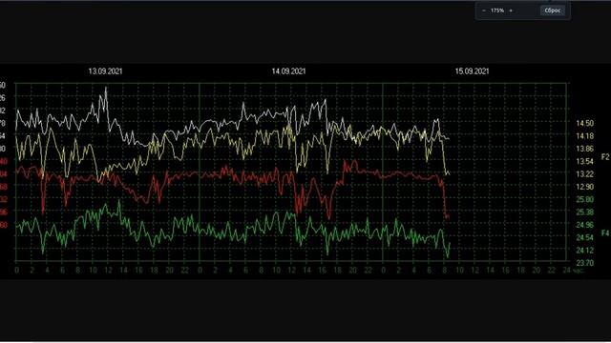Click the 14.09.2021 date label

point(288,71)
